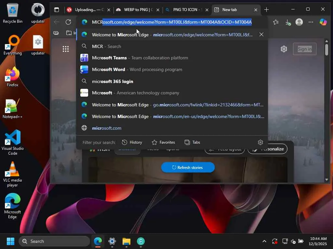Select the VLC media player desktop shortcut
Viewport: 333px width, 249px height.
(13, 174)
